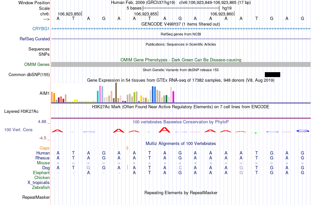Click the Zebrafish species row label
This screenshot has width=311, height=205.
41,188
